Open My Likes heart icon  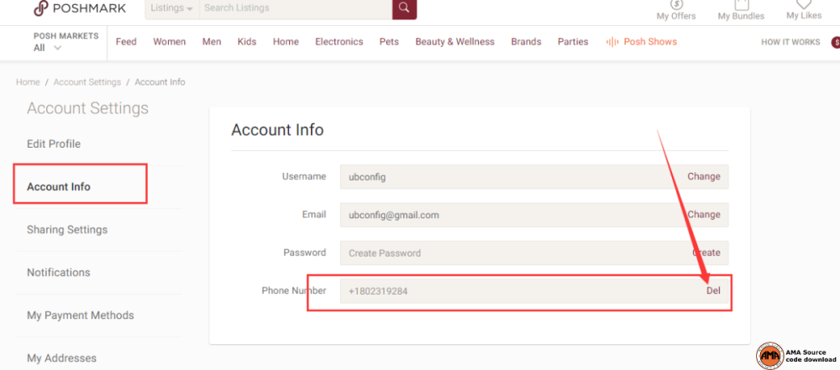(804, 5)
